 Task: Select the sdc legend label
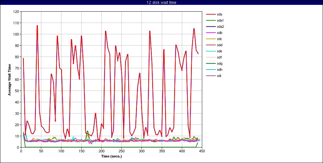219,39
